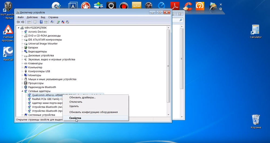Click the Uninstall device icon with red X
270x143 pixels.
(63, 22)
